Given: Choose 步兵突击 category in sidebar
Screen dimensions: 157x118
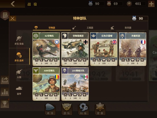Looking at the screenshot, I should click(x=19, y=41).
